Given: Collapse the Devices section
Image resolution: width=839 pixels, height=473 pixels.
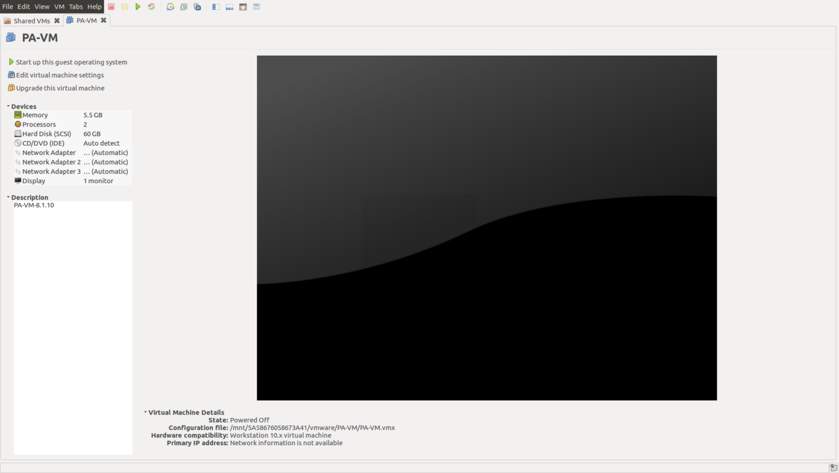Looking at the screenshot, I should (x=8, y=106).
